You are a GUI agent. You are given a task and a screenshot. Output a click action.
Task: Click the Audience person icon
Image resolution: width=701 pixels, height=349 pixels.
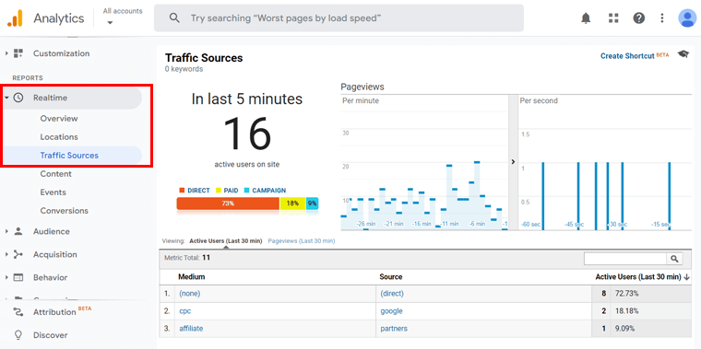(18, 231)
